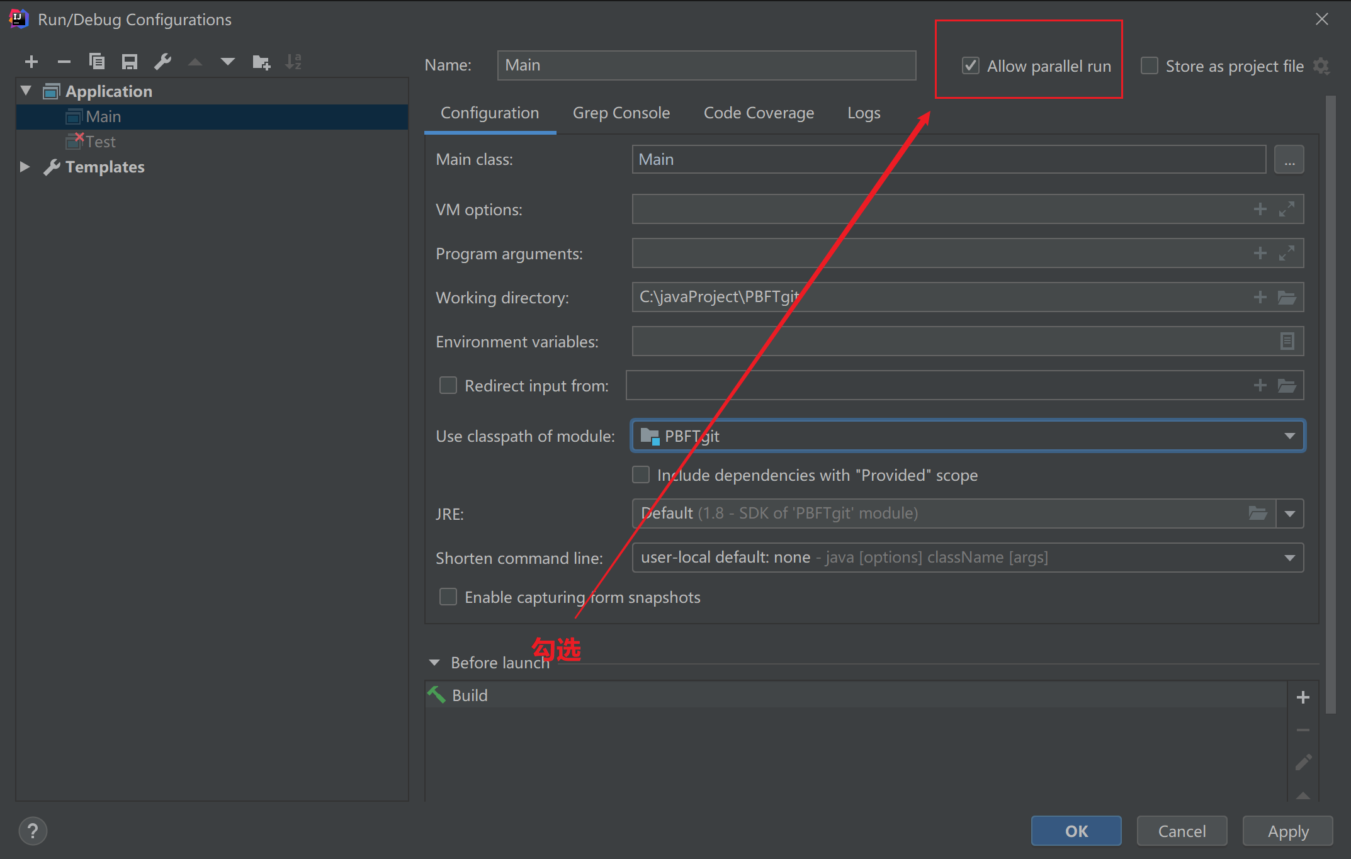Image resolution: width=1351 pixels, height=859 pixels.
Task: Uncheck the Allow parallel run checkbox
Action: pos(971,66)
